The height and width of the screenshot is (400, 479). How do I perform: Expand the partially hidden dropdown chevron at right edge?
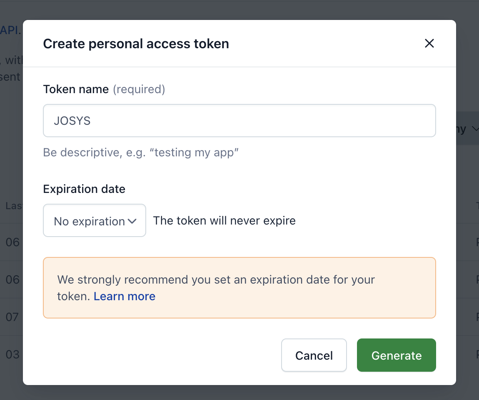pyautogui.click(x=475, y=129)
